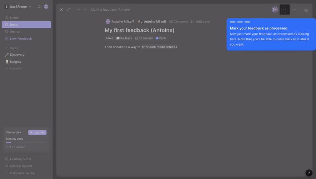Open Search in sidebar
Image resolution: width=316 pixels, height=179 pixels.
tap(15, 32)
